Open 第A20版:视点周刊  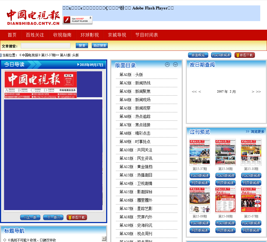[x=136, y=234]
